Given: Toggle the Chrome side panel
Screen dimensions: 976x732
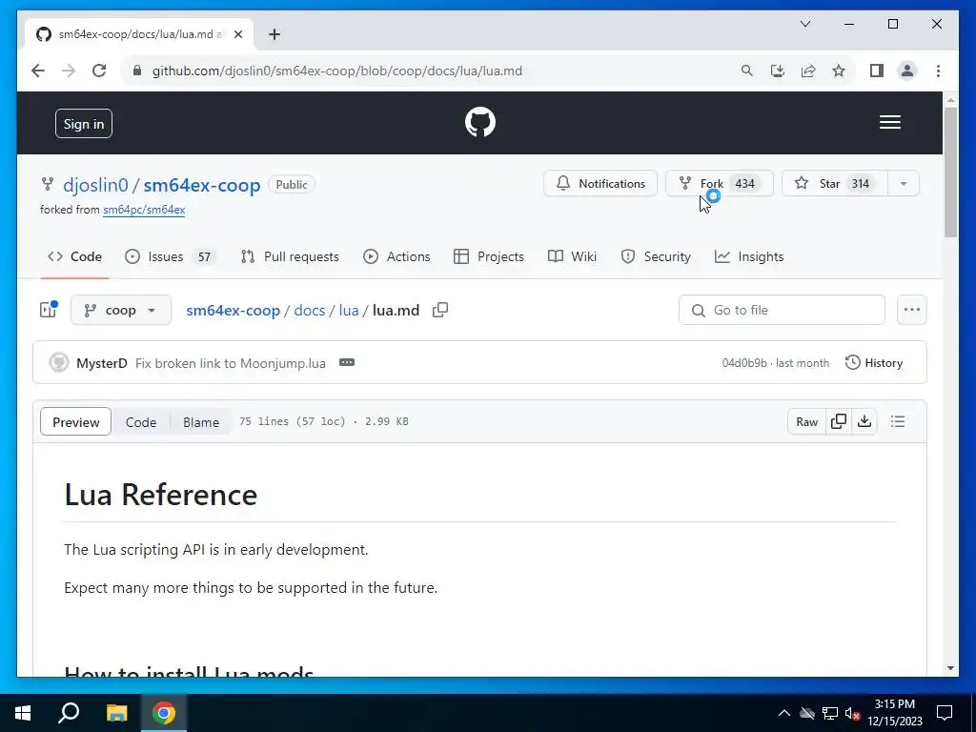Looking at the screenshot, I should (877, 71).
